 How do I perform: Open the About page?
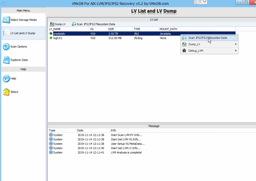coord(23,92)
